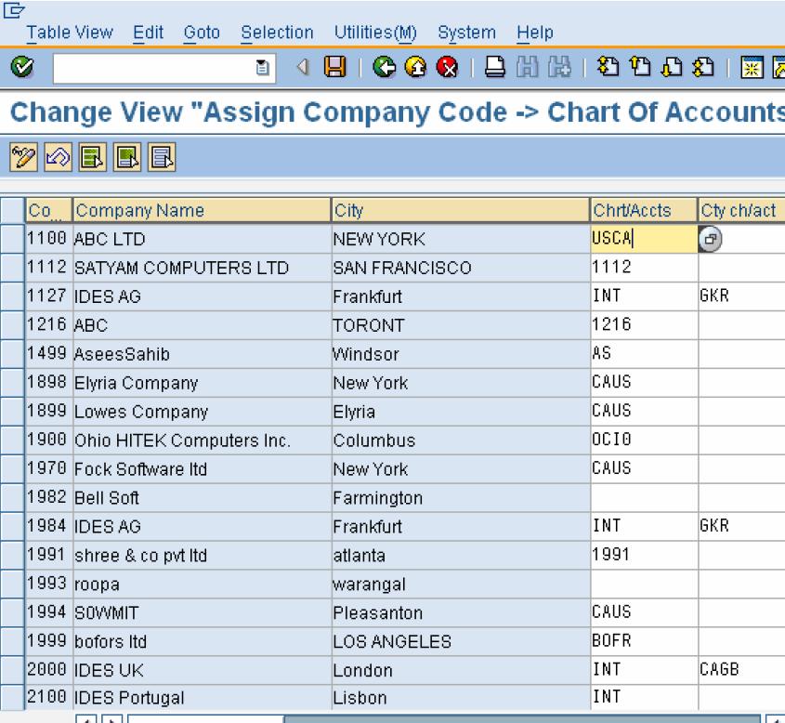The image size is (785, 723).
Task: Go back with the green arrow icon
Action: coord(384,67)
